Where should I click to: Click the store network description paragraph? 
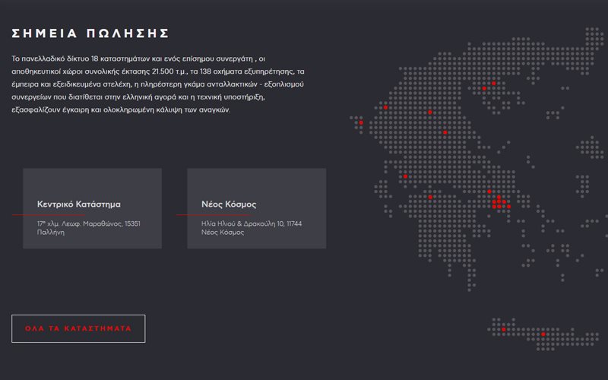pos(158,84)
